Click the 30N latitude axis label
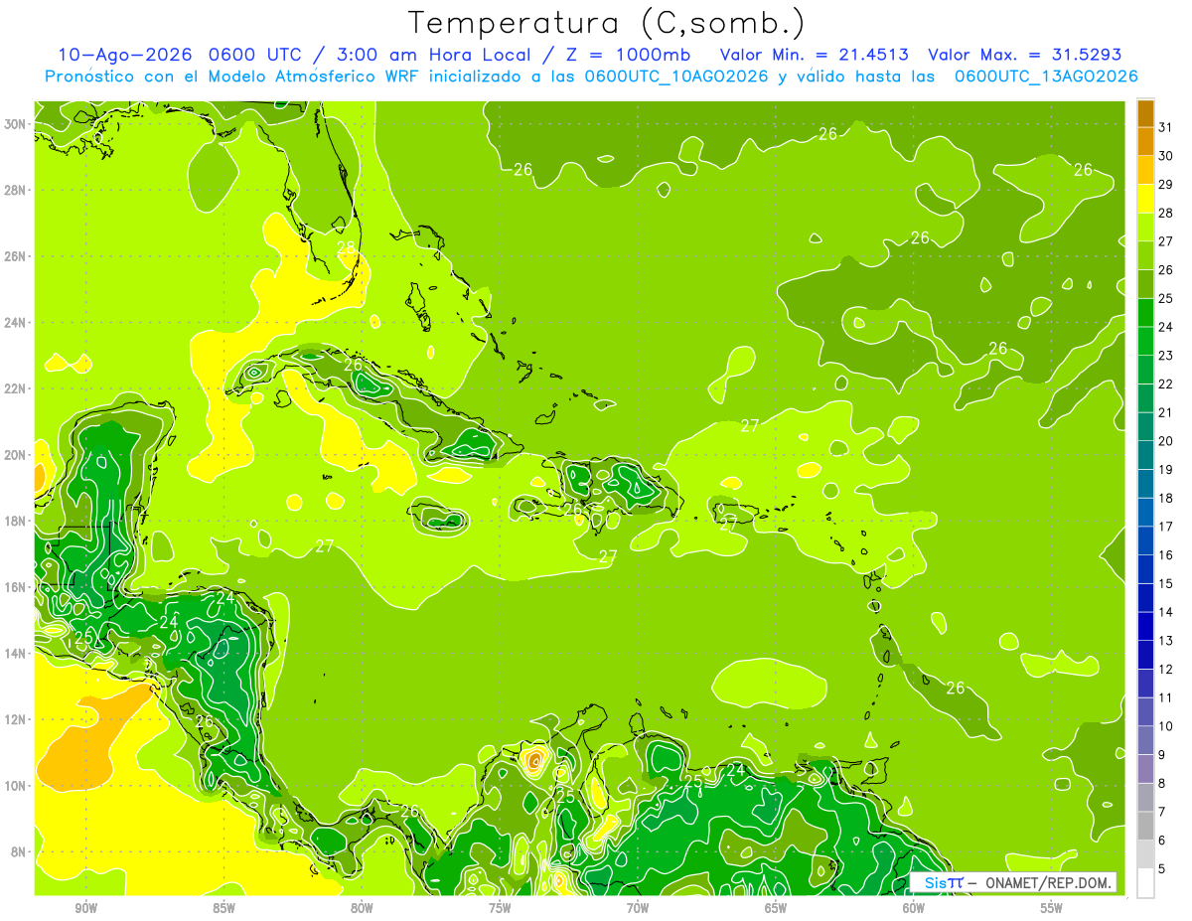 17,123
